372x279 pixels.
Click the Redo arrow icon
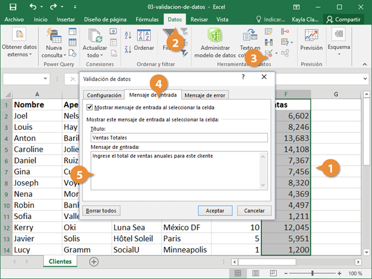pos(53,7)
